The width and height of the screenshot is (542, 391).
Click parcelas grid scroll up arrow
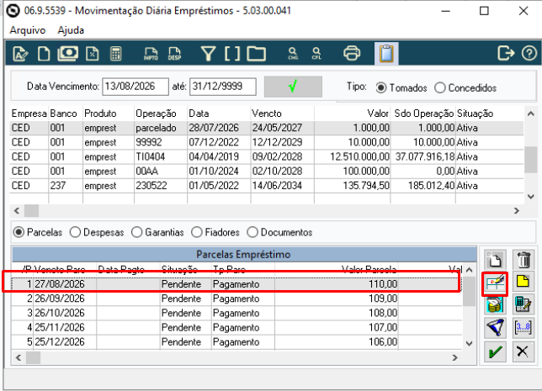[469, 270]
